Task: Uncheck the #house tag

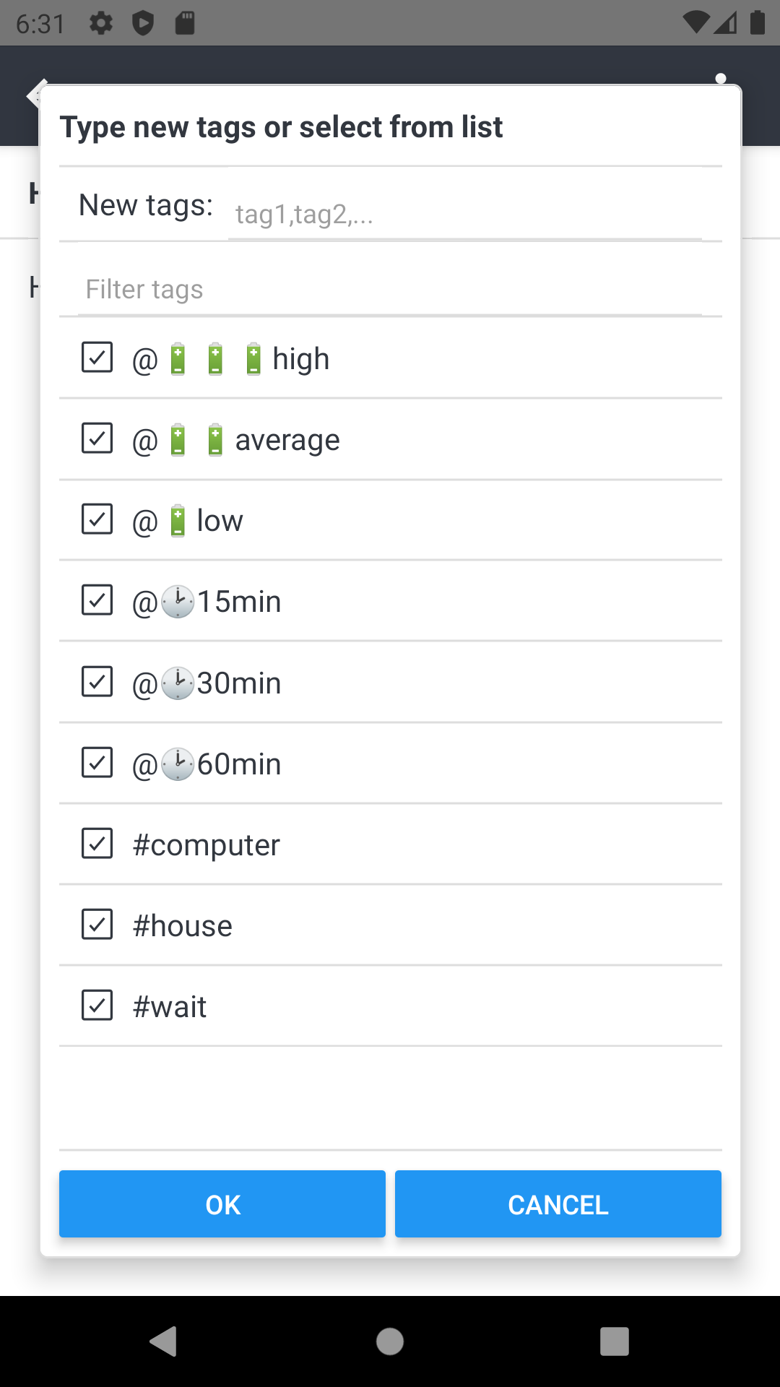Action: (96, 923)
